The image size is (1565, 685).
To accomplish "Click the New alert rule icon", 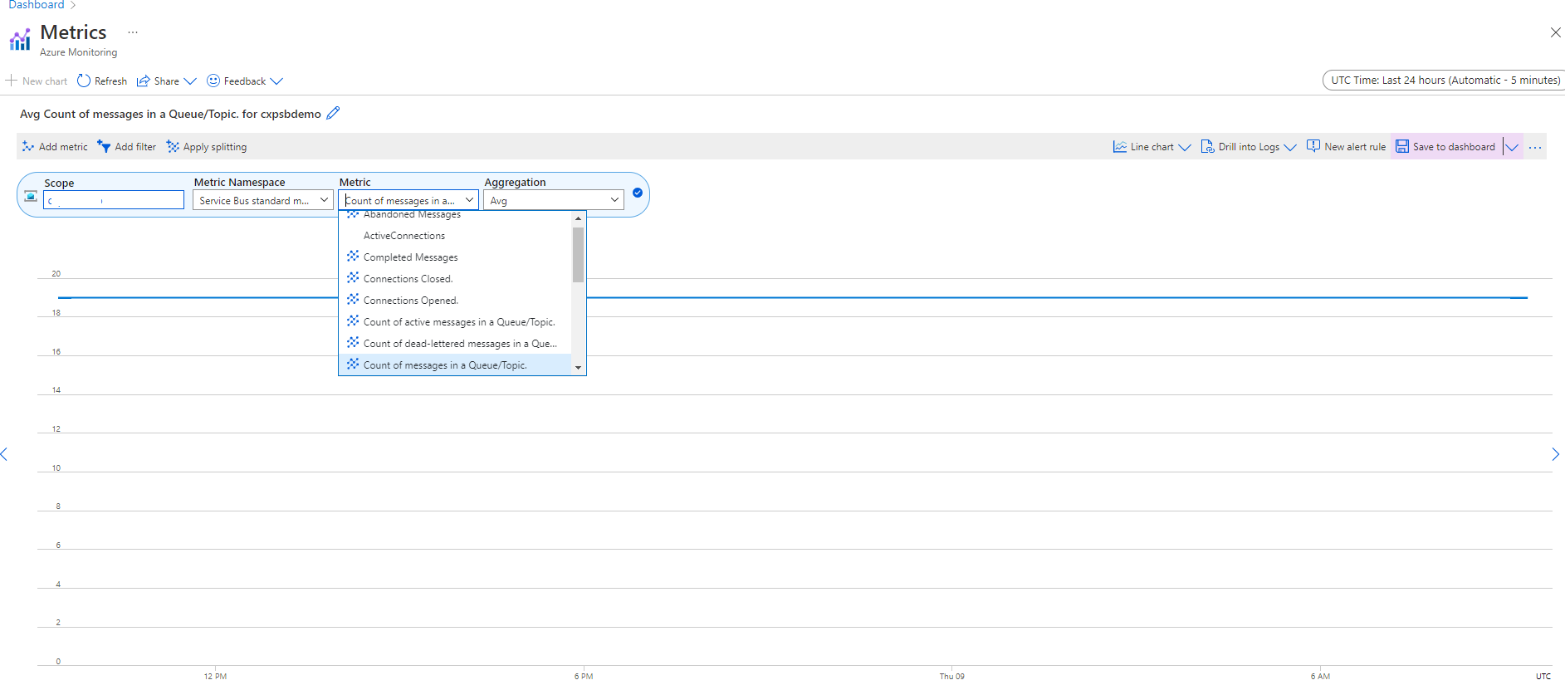I will point(1313,146).
